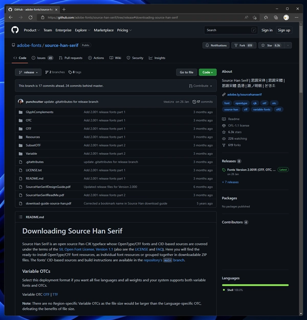Open browser Collections icon
Viewport: 307px width, 320px height.
(x=276, y=17)
